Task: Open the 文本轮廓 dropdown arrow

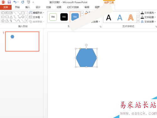Action: pos(155,17)
